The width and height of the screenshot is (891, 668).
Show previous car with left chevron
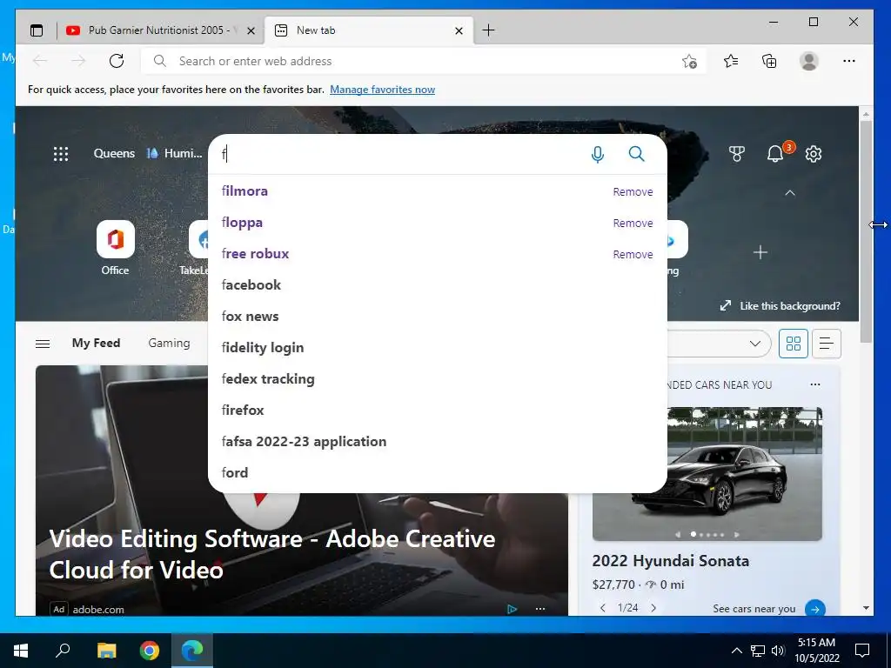point(603,608)
